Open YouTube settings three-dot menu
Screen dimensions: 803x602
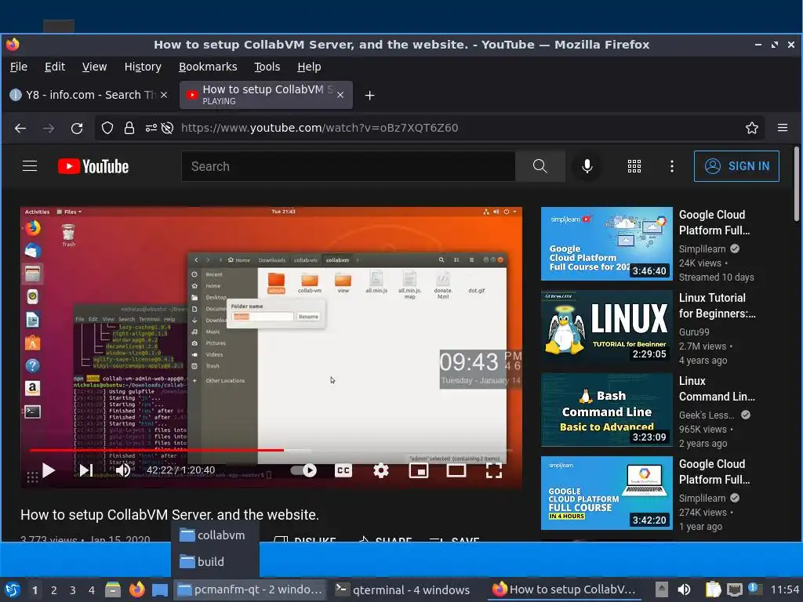click(x=672, y=166)
